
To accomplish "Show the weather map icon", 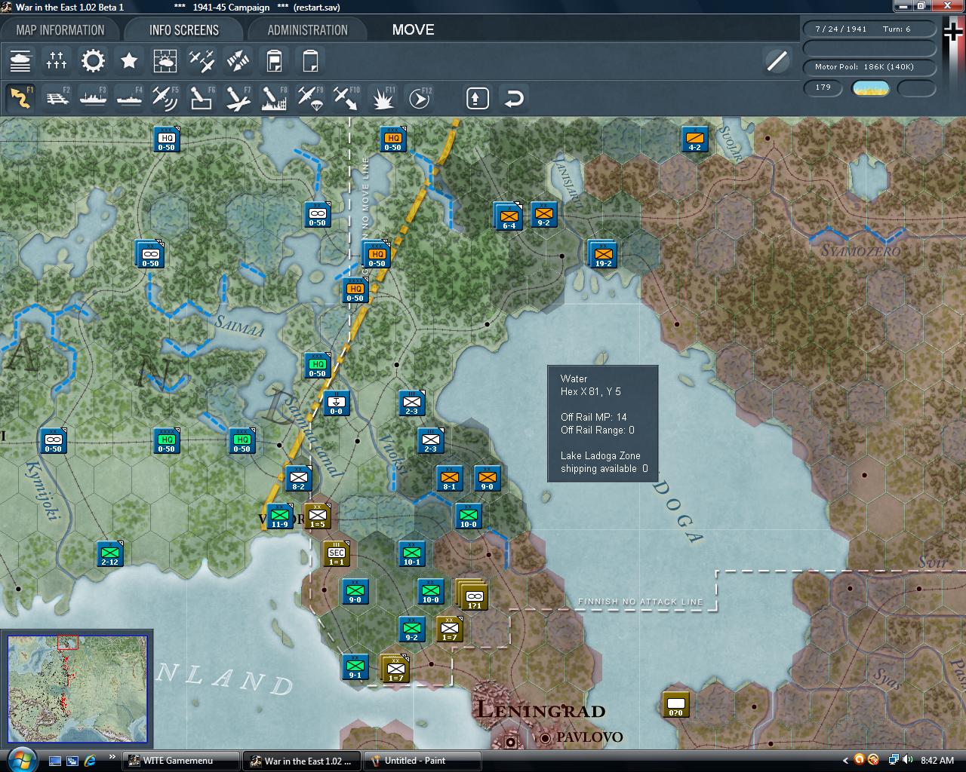I will [x=165, y=61].
